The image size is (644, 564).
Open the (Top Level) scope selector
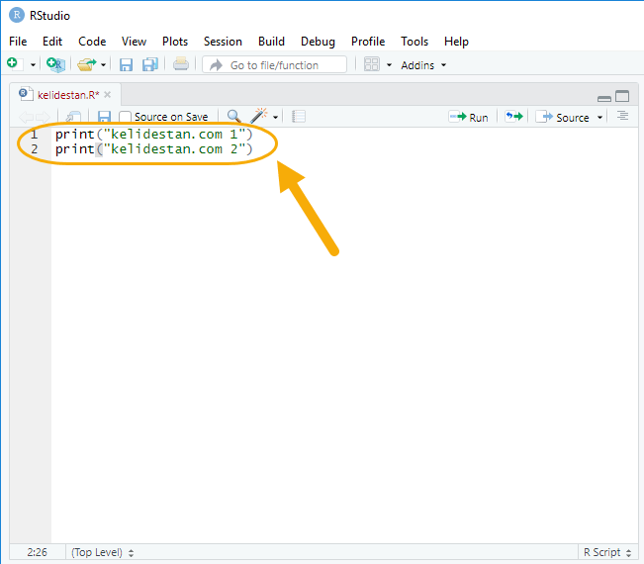point(102,552)
